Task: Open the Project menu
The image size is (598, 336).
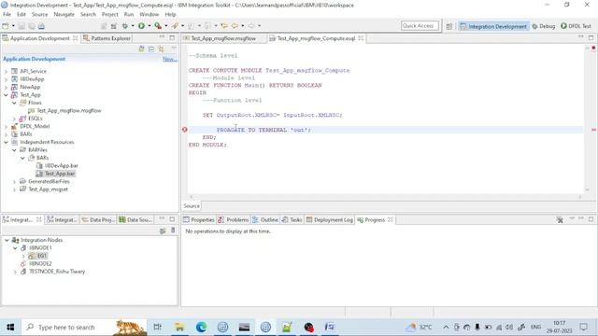Action: coord(110,14)
